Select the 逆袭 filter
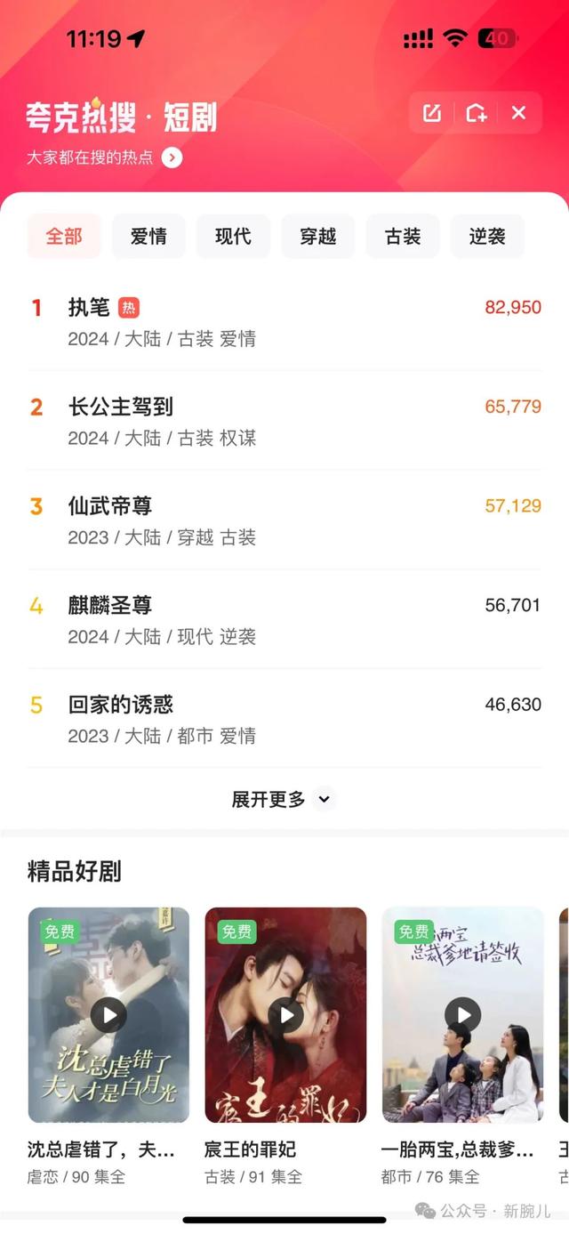The width and height of the screenshot is (569, 1234). [x=487, y=236]
